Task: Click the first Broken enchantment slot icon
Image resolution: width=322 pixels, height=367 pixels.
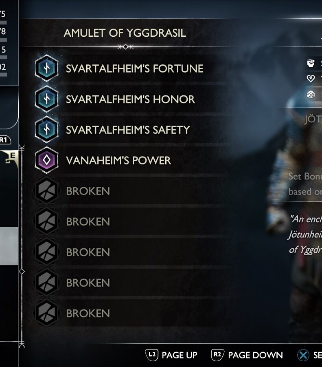Action: [46, 190]
